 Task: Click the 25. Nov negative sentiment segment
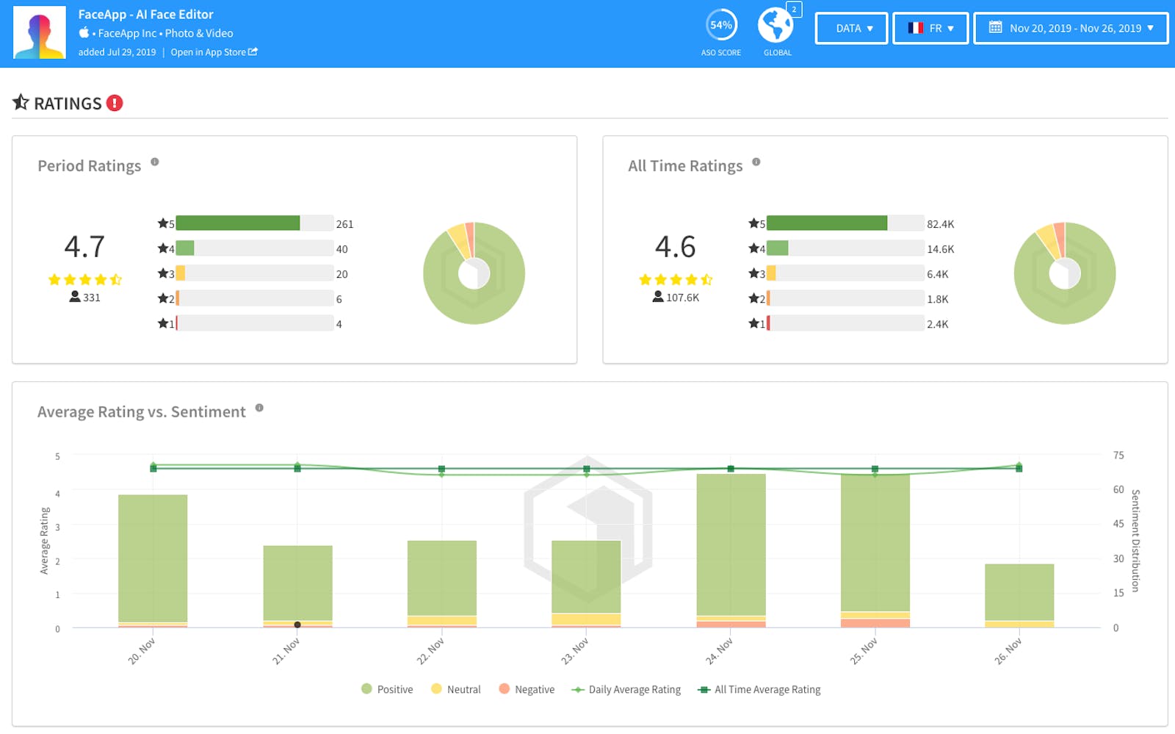pos(875,623)
